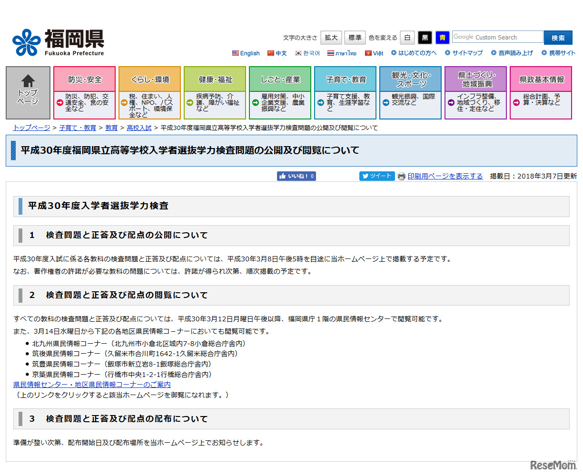Click the Google Custom Search input field
Viewport: 583px width, 476px height.
tap(497, 37)
